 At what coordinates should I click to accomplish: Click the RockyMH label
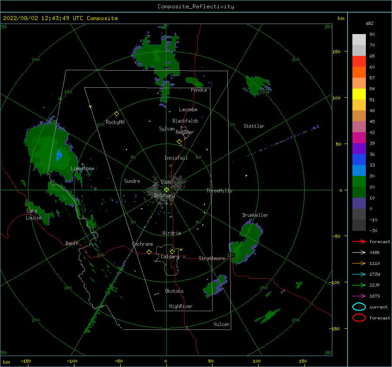[115, 122]
